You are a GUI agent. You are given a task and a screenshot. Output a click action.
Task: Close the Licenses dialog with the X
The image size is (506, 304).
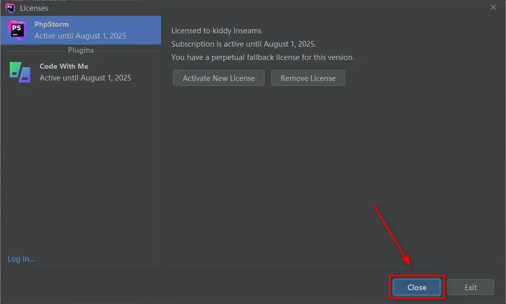pos(493,7)
